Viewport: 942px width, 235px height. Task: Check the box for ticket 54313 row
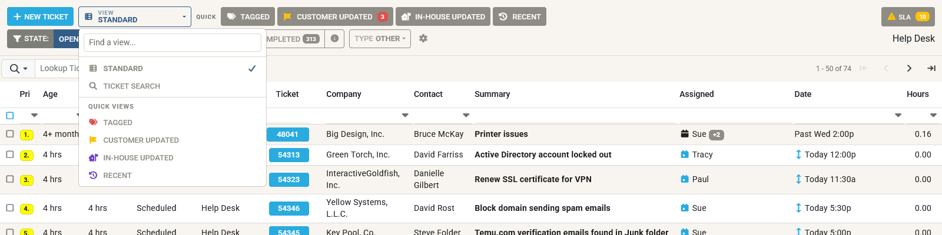point(10,155)
